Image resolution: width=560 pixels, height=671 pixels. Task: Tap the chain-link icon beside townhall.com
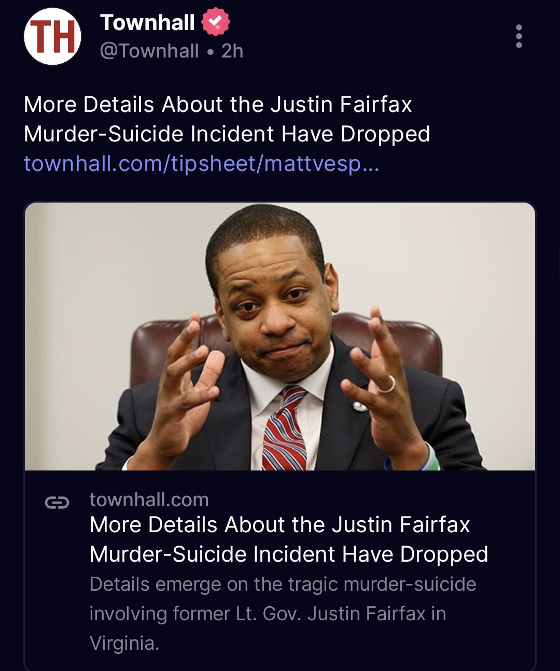(59, 502)
